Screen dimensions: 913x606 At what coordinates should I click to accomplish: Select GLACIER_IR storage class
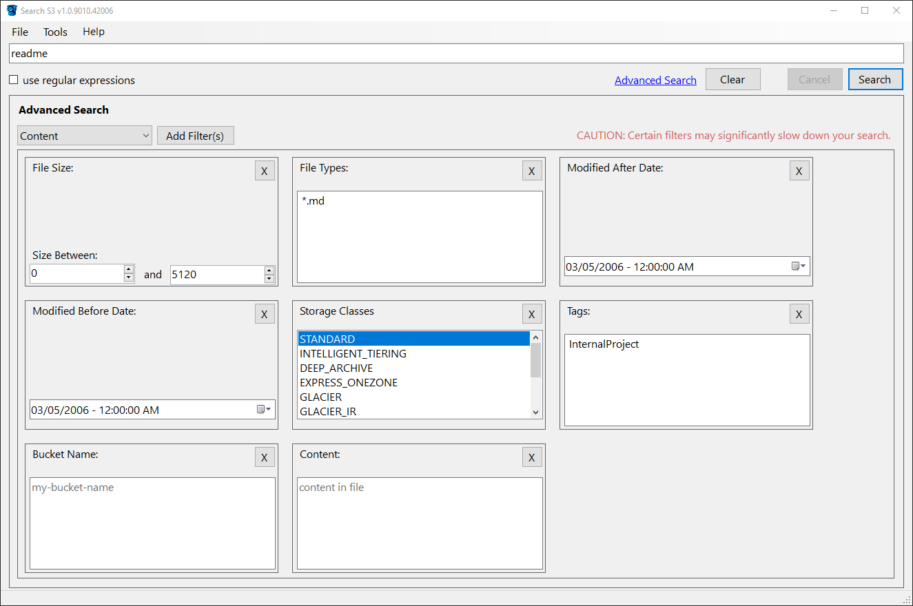pos(414,411)
